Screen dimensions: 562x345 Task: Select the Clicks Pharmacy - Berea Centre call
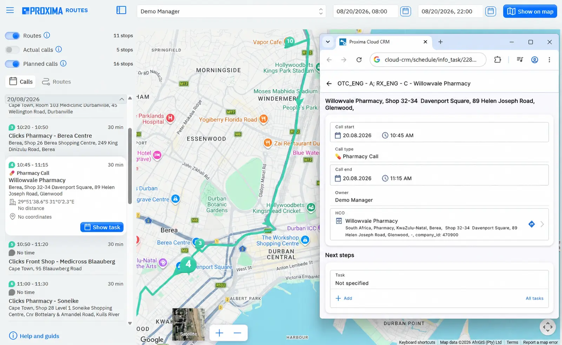point(66,138)
